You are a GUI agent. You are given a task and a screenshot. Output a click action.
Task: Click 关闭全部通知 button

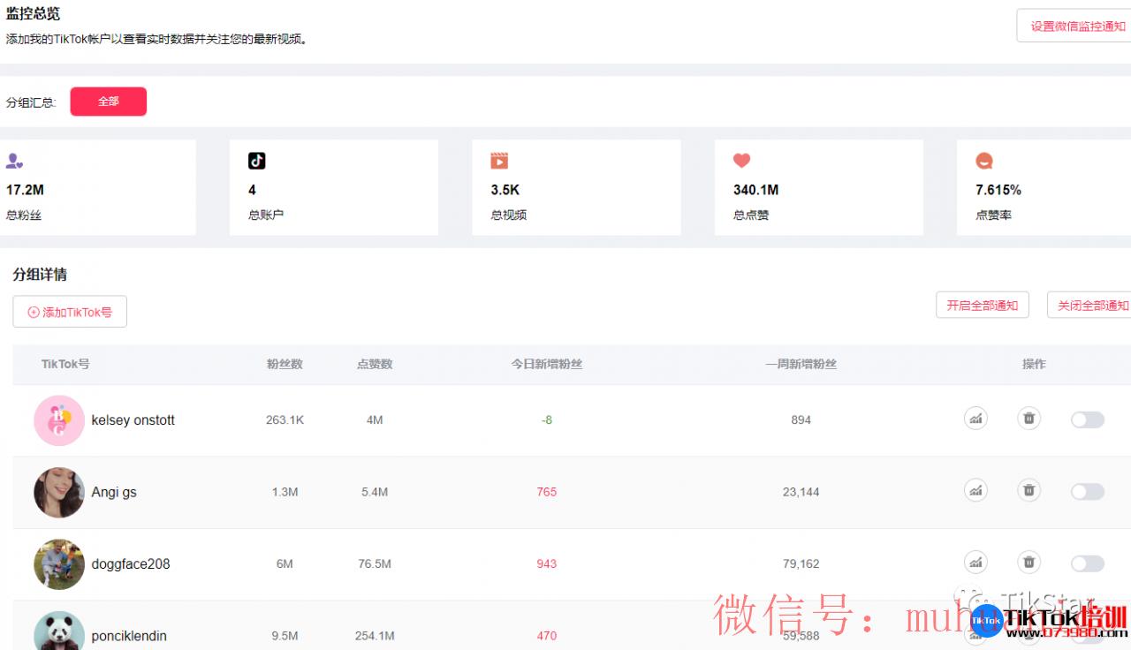coord(1090,306)
